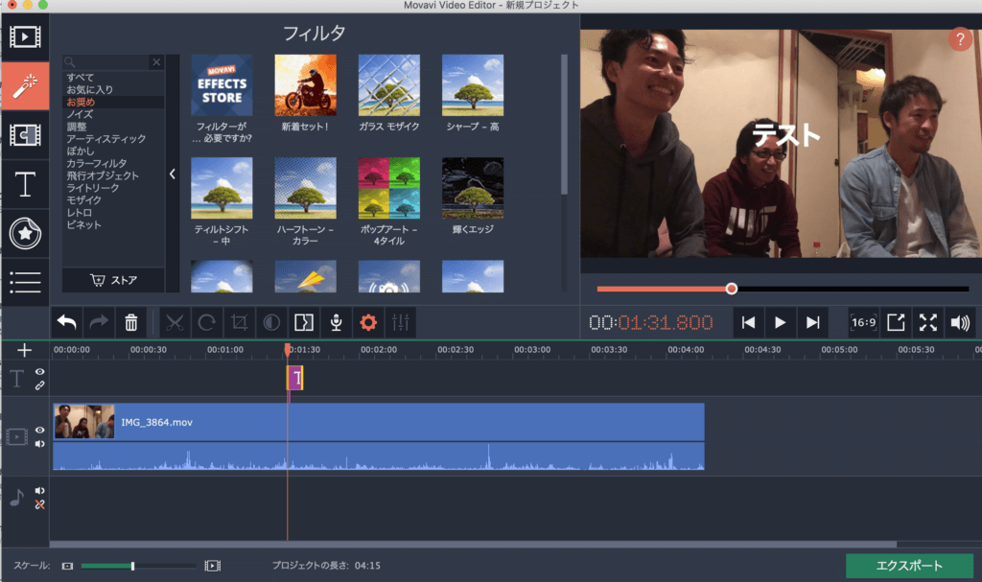The image size is (982, 582).
Task: Open Audio properties equalizer icon
Action: point(401,322)
